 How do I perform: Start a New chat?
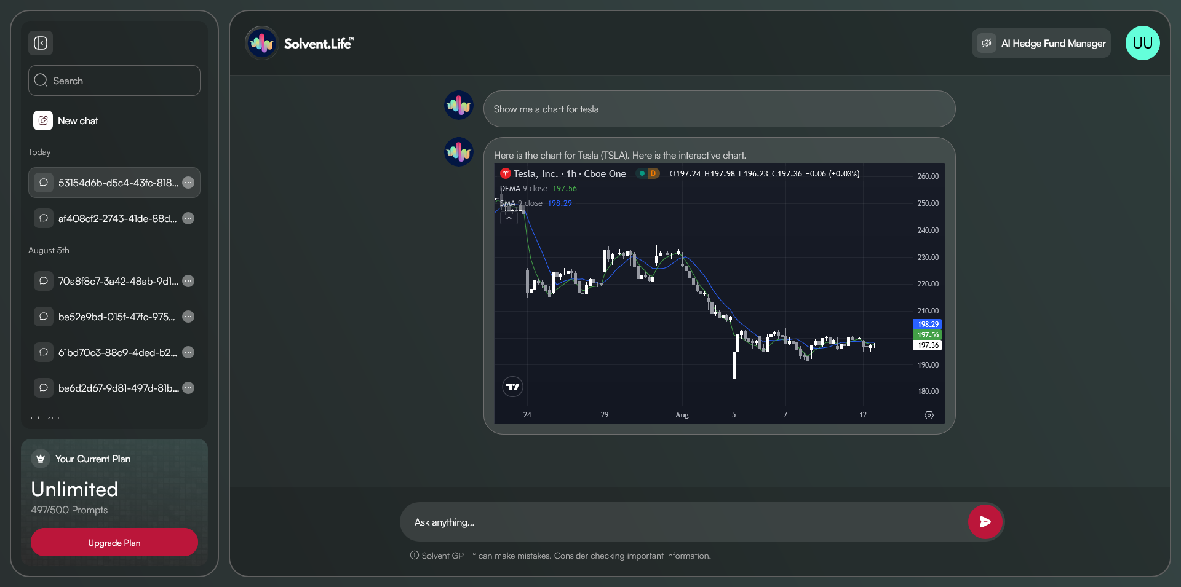(66, 120)
